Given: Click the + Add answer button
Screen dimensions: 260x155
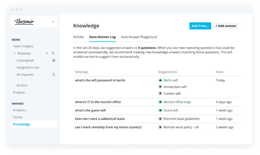Looking at the screenshot, I should point(226,26).
